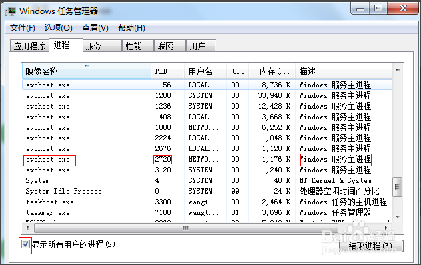
Task: Select svchost.exe row with PID 1200
Action: point(207,95)
